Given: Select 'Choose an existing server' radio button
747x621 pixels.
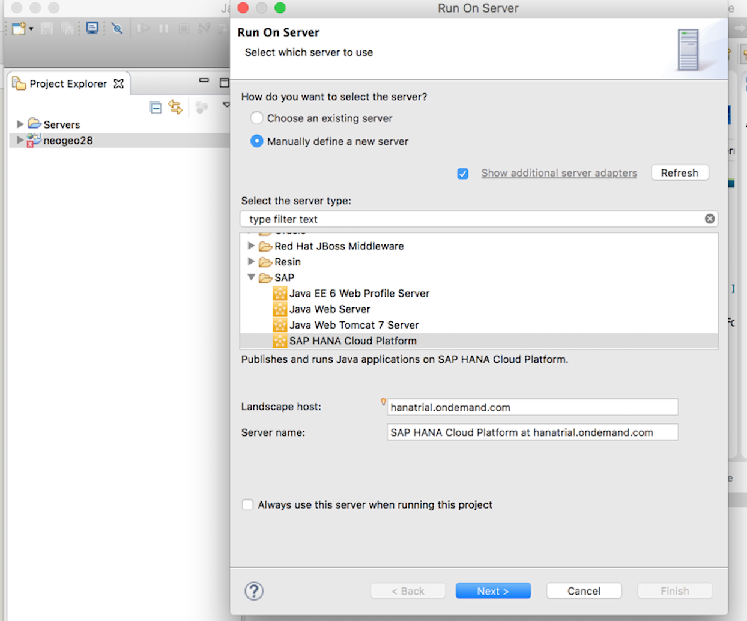Looking at the screenshot, I should [x=257, y=118].
